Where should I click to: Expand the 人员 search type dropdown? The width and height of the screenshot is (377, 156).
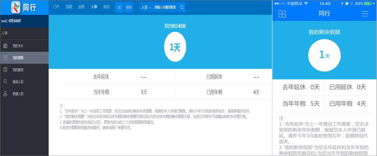pos(146,7)
